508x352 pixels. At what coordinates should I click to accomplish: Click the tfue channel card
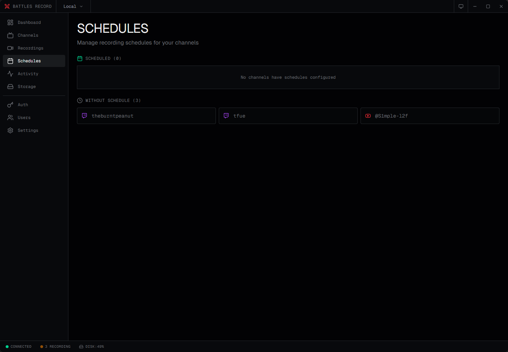(288, 116)
